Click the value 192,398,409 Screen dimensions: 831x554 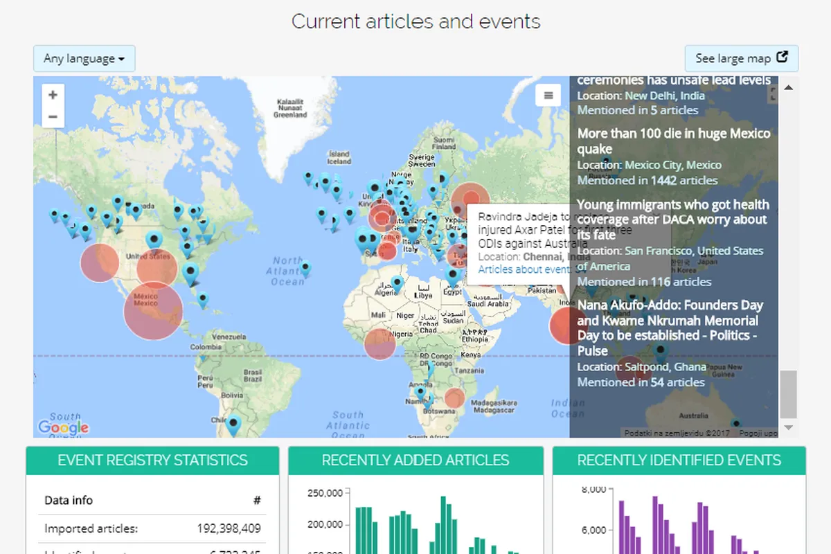[229, 529]
